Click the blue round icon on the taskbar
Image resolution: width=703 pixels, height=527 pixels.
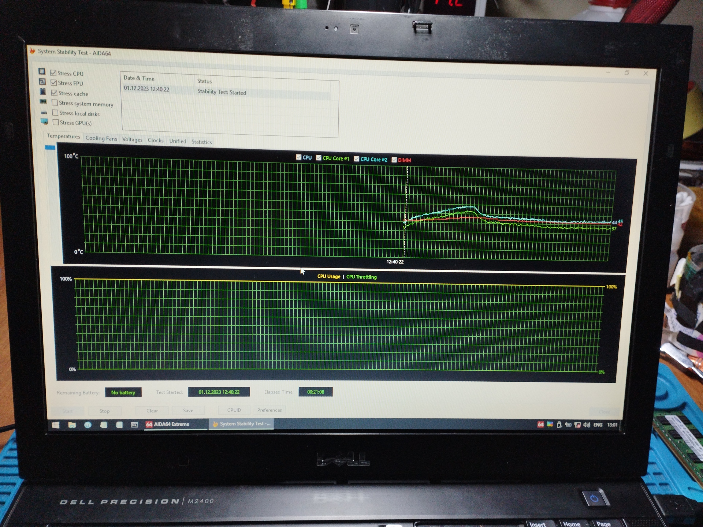(88, 425)
